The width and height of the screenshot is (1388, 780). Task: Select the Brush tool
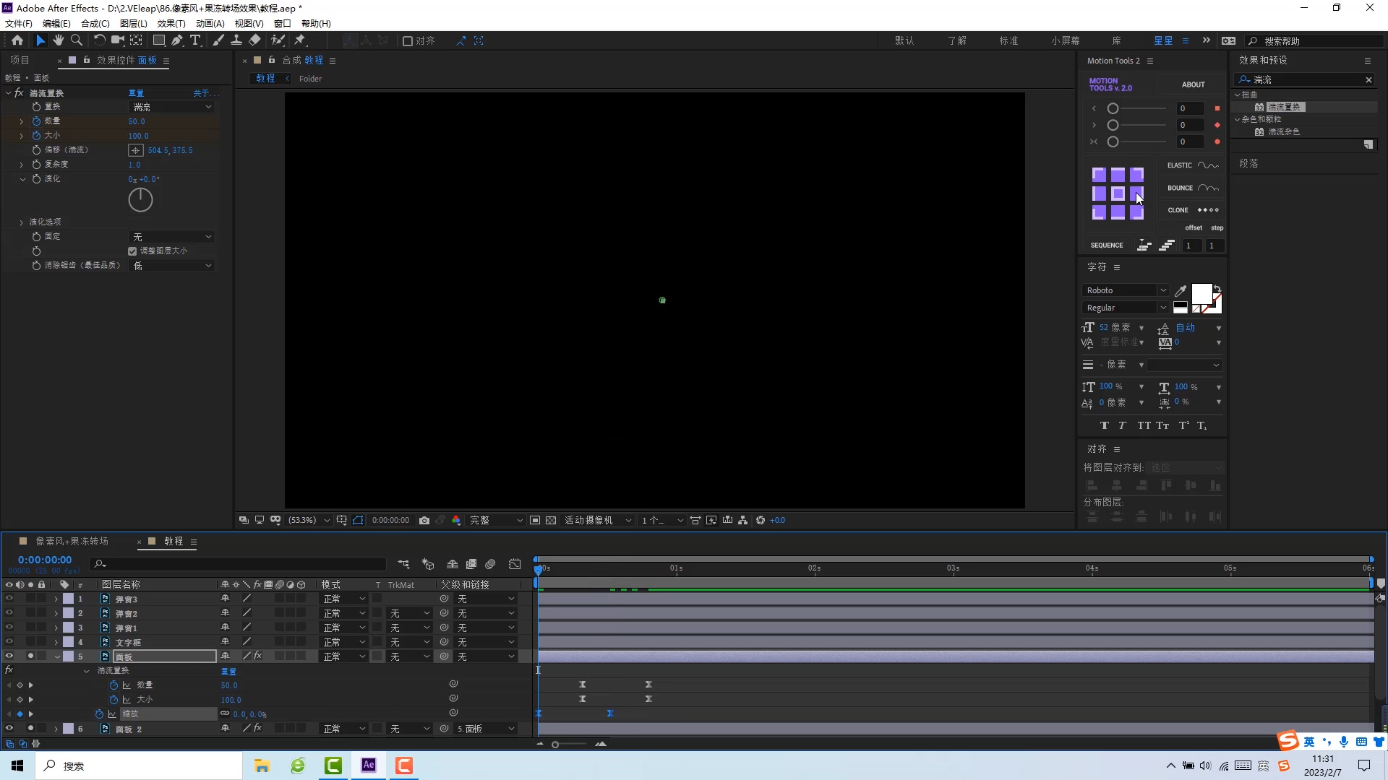pyautogui.click(x=218, y=40)
